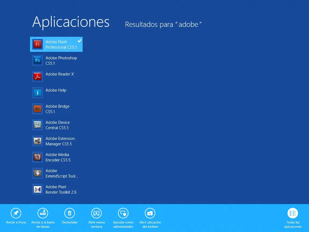Click the Anclar a Inicio pin icon
The image size is (309, 232).
(16, 213)
